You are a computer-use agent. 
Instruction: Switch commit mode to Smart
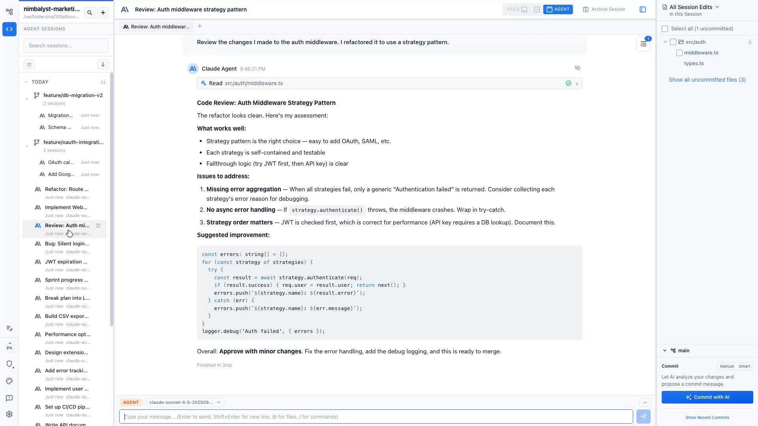pyautogui.click(x=745, y=366)
